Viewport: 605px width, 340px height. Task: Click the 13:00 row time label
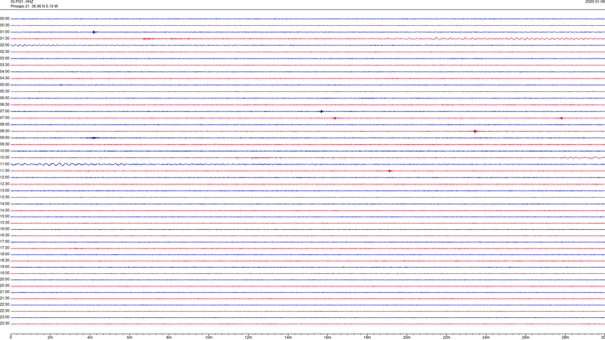point(4,190)
